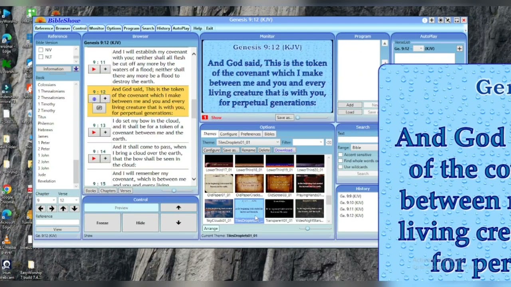Open the Theme dropdown TilesDroplets01_01
Image resolution: width=511 pixels, height=287 pixels.
248,142
